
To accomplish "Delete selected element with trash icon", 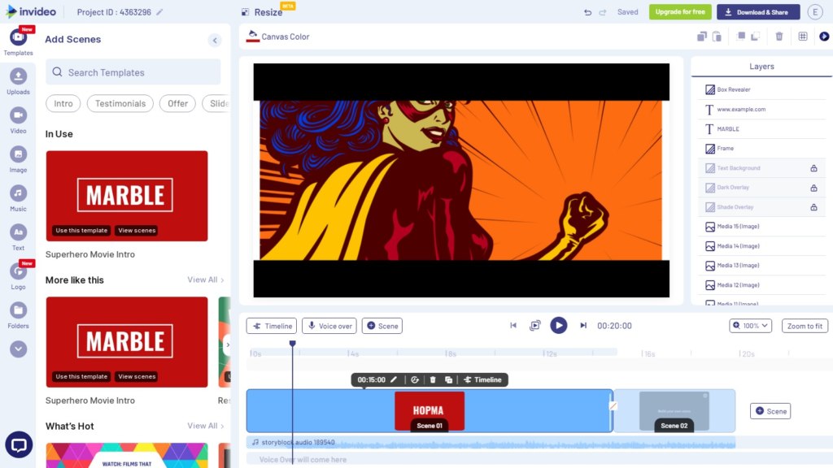I will (x=778, y=36).
